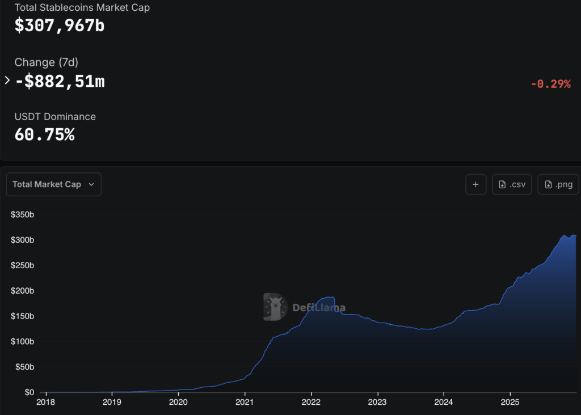Click the $307,967b market cap value
The image size is (581, 415).
60,26
